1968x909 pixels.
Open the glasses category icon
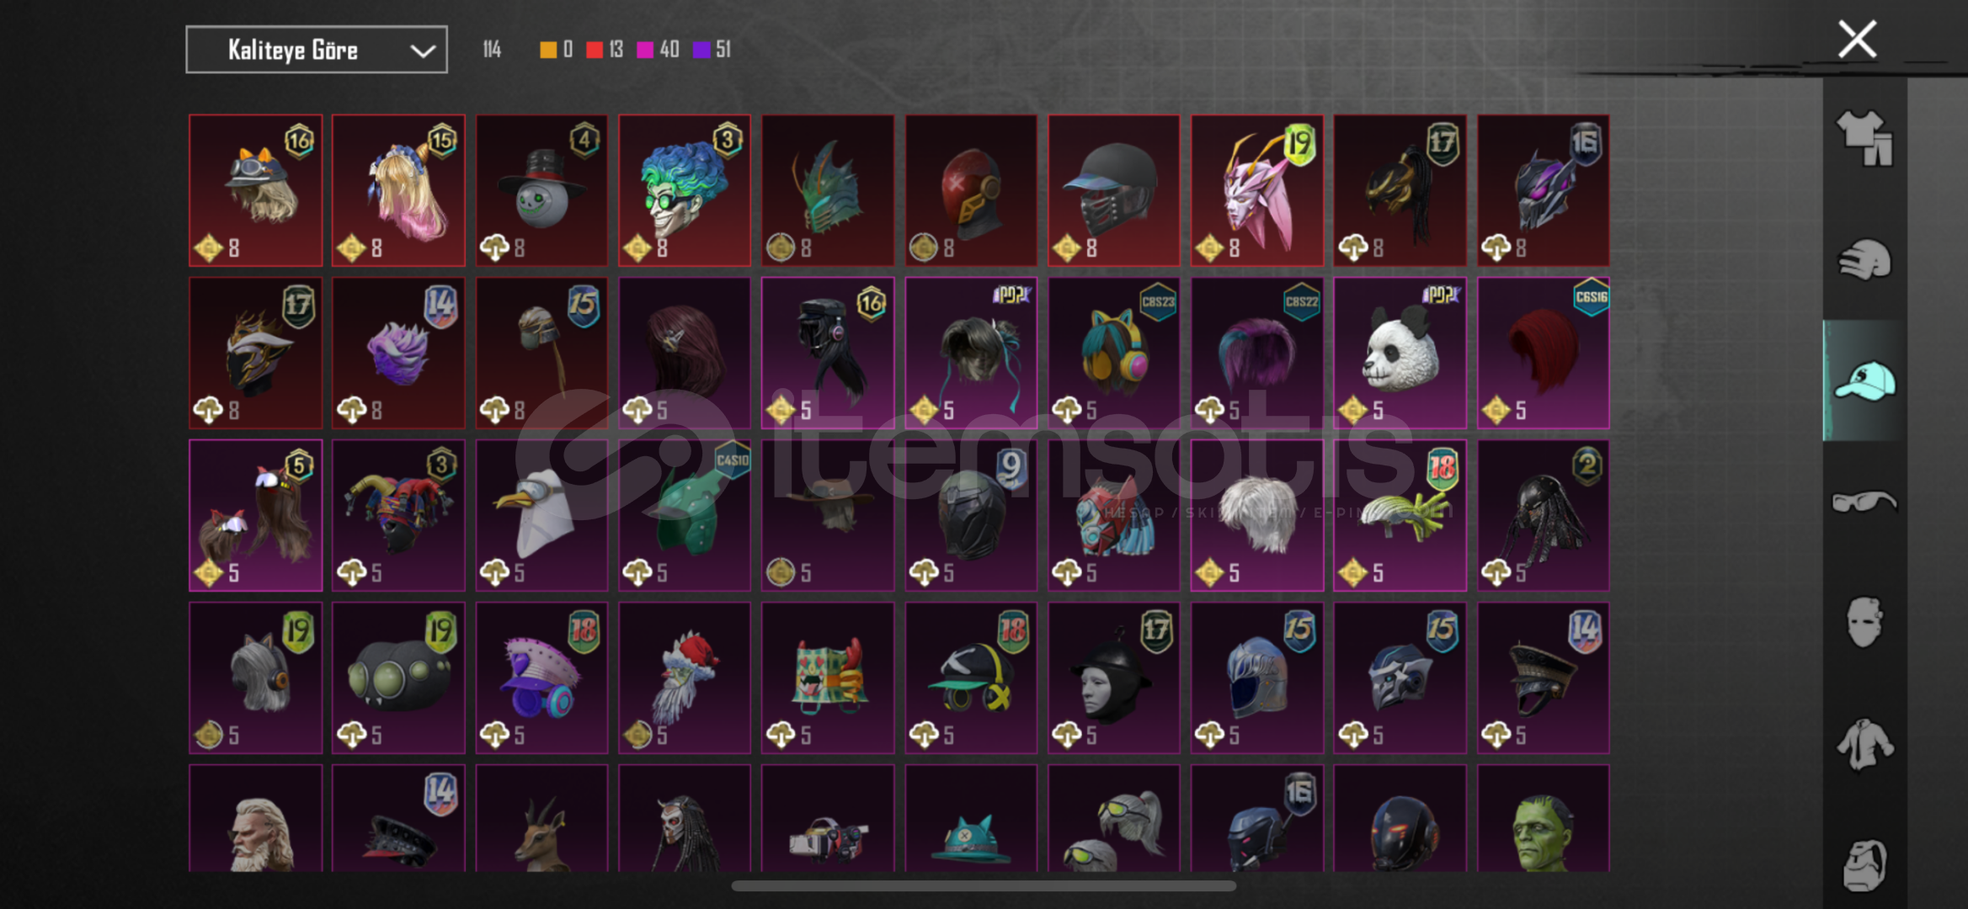coord(1864,502)
